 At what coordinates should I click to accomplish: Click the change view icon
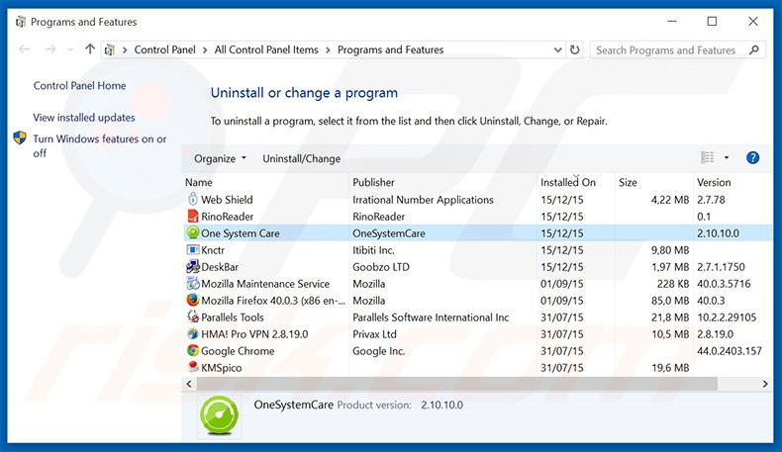coord(707,158)
